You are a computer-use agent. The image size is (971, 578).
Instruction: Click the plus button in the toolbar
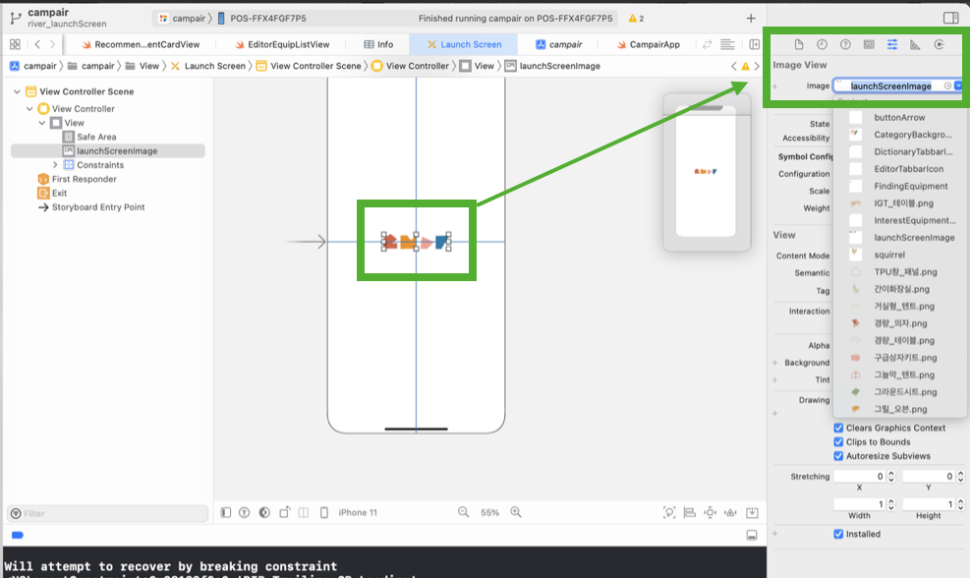751,18
